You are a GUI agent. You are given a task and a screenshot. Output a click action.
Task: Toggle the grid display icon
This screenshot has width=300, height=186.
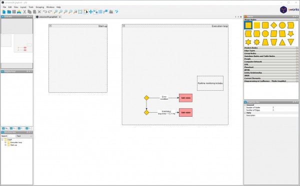[100, 12]
